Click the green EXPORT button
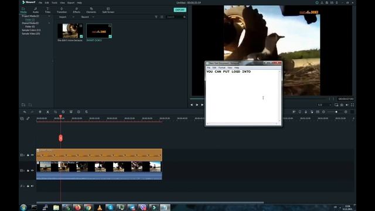375x211 pixels. point(180,10)
